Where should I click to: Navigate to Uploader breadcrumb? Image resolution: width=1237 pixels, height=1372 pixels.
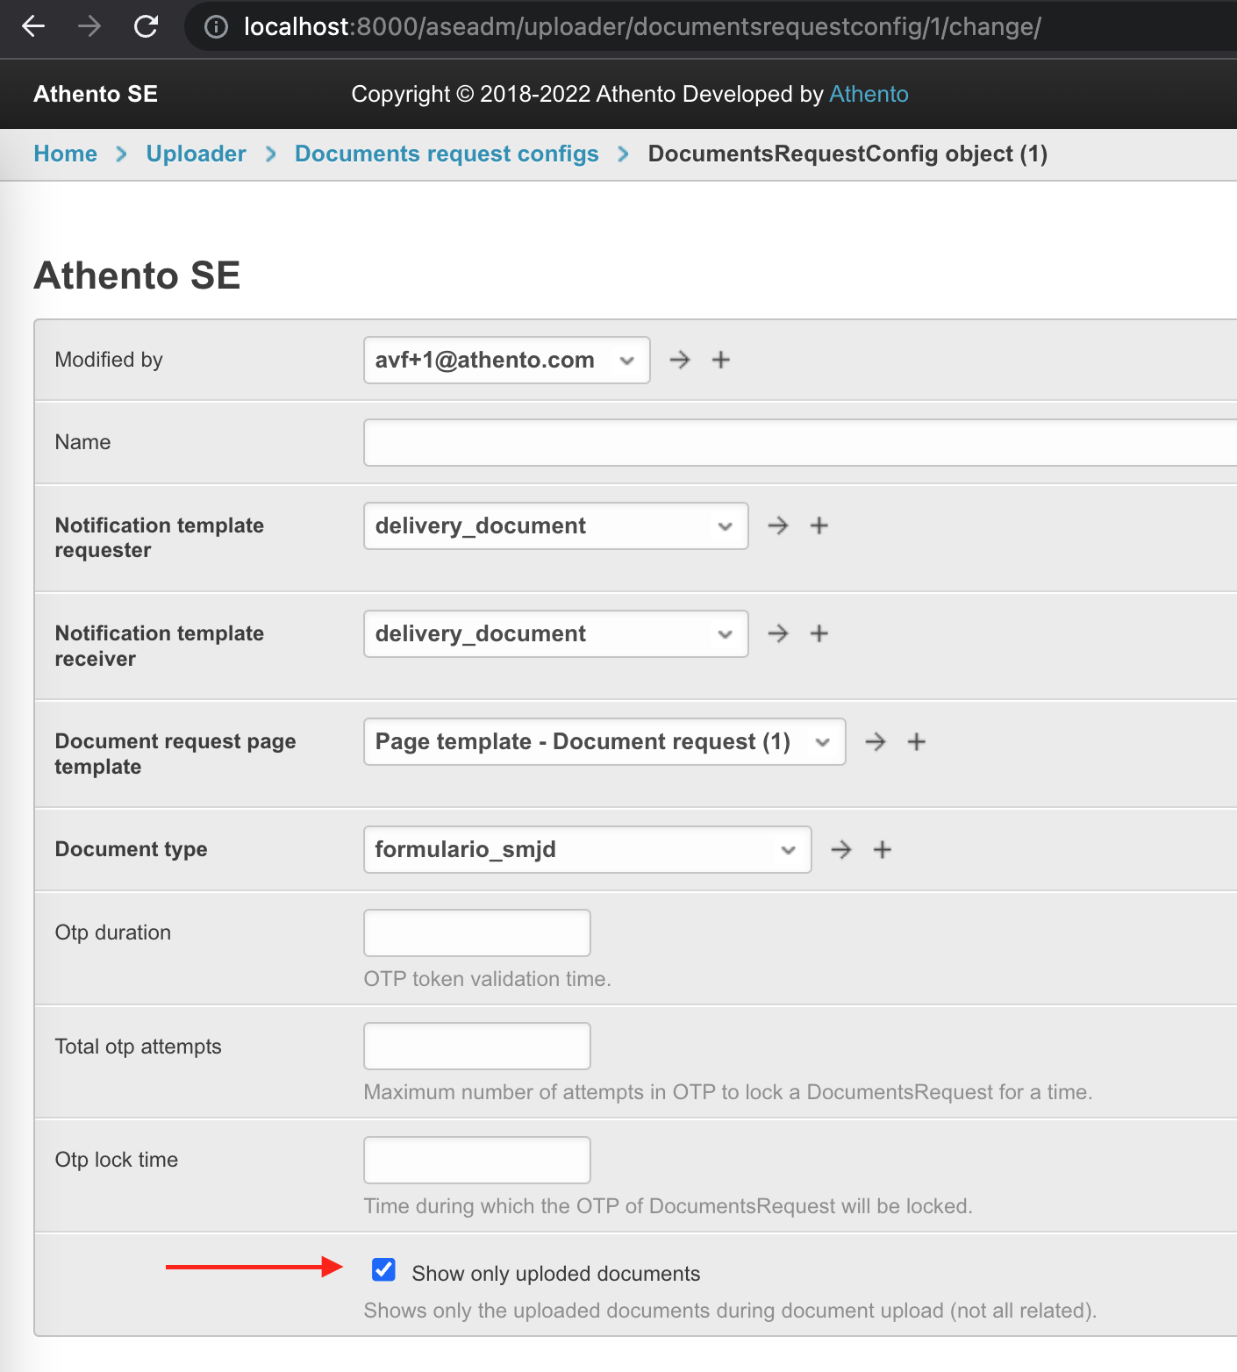coord(196,154)
